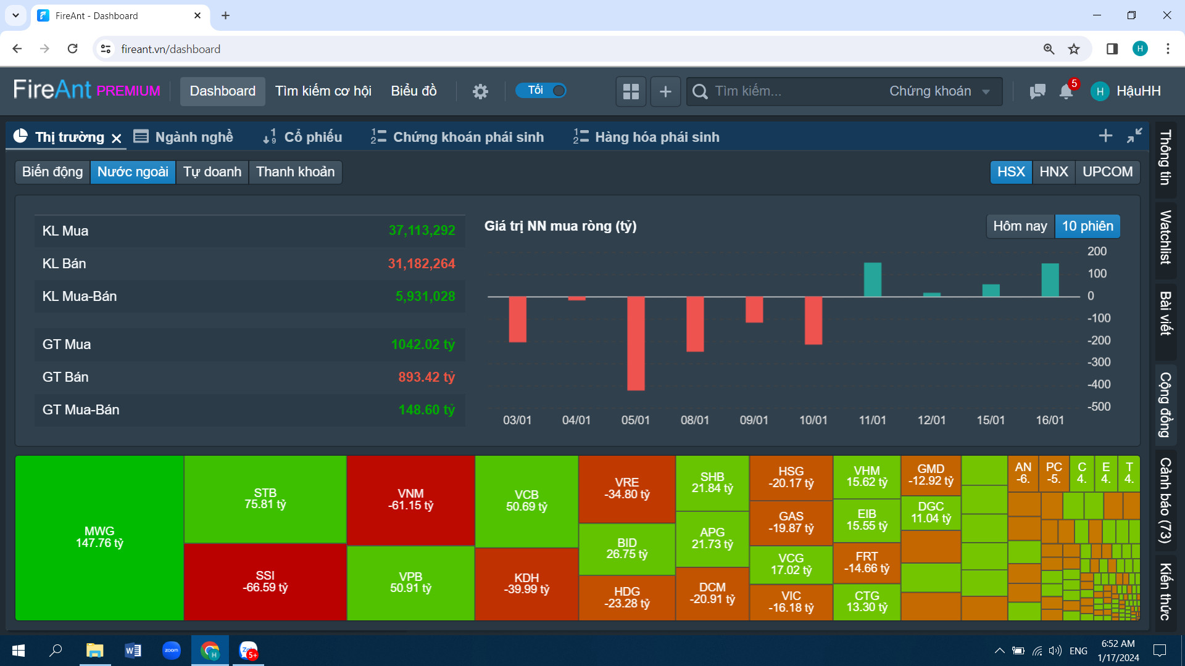
Task: Open the notifications bell icon
Action: pyautogui.click(x=1066, y=91)
